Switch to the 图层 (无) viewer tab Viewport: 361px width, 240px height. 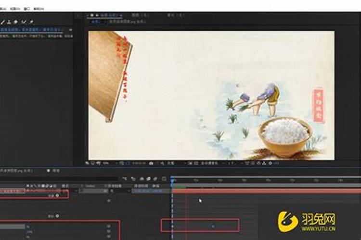pos(140,15)
